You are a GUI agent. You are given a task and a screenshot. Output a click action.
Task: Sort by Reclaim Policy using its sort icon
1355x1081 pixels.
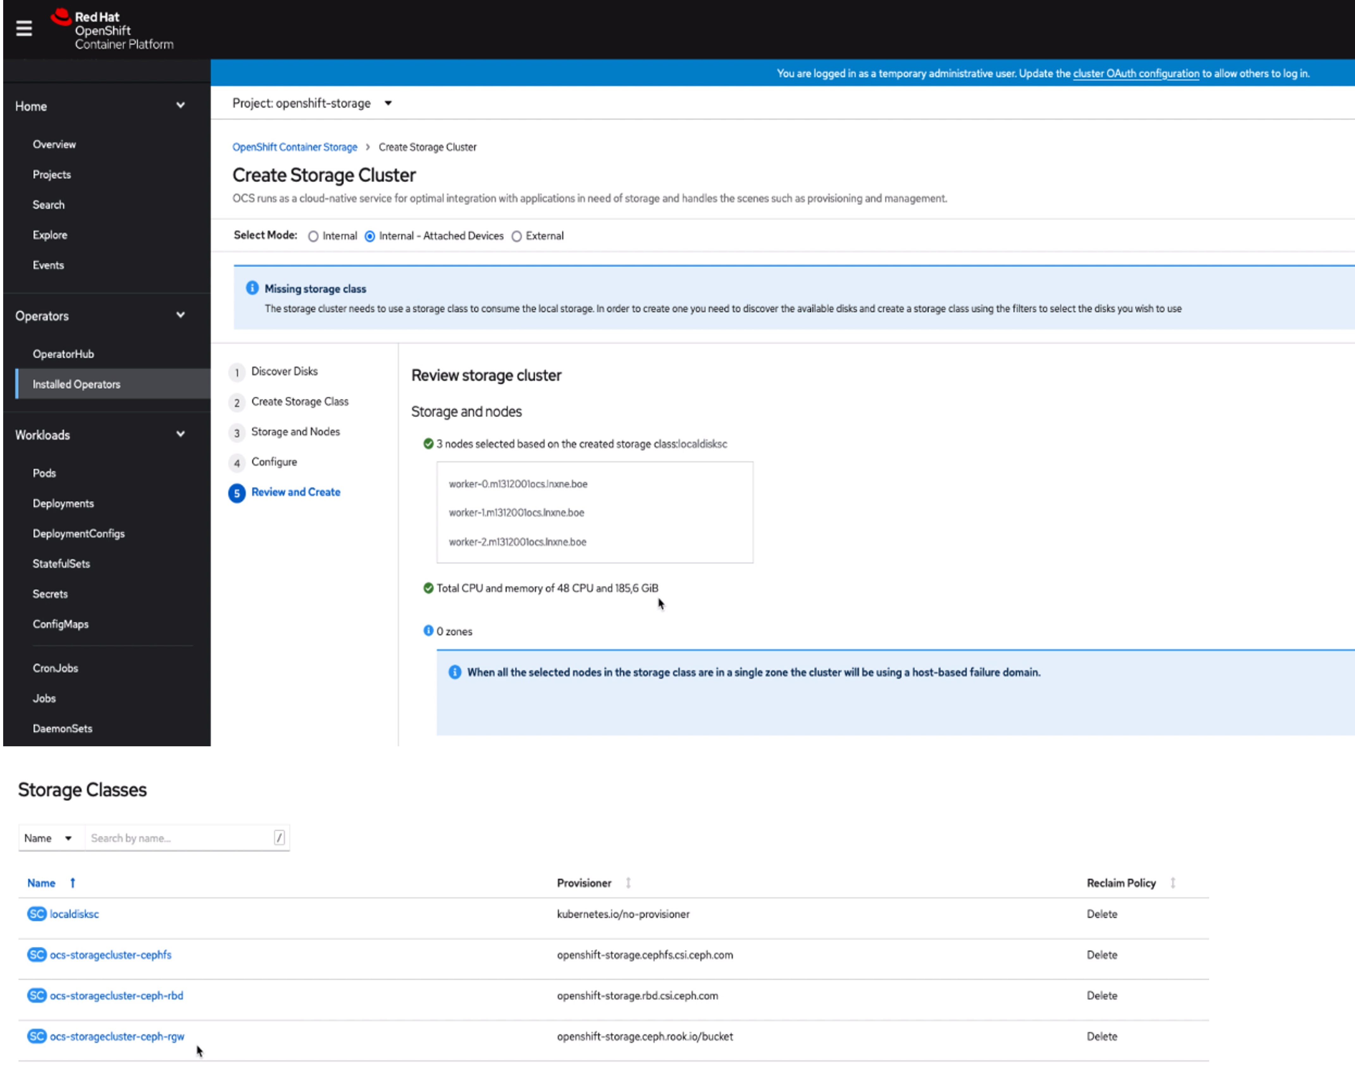(1173, 883)
